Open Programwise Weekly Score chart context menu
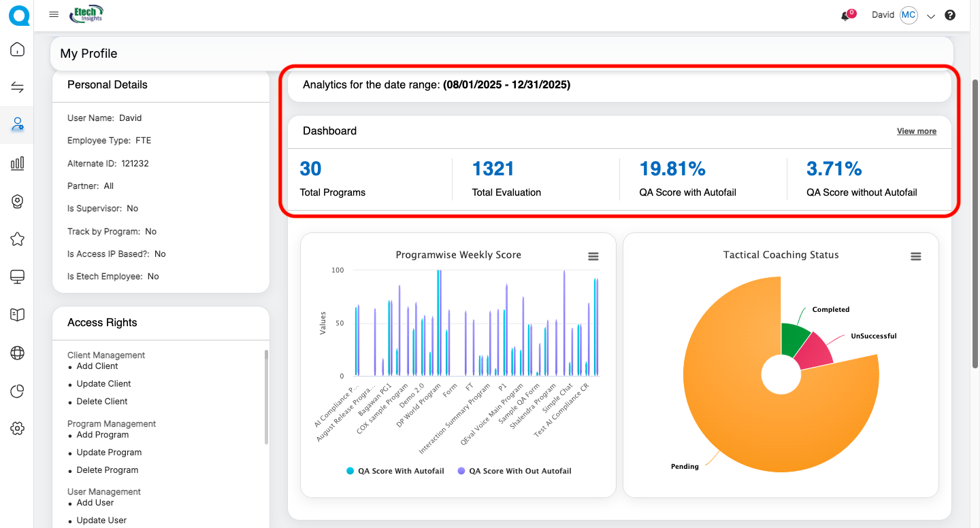 point(593,256)
